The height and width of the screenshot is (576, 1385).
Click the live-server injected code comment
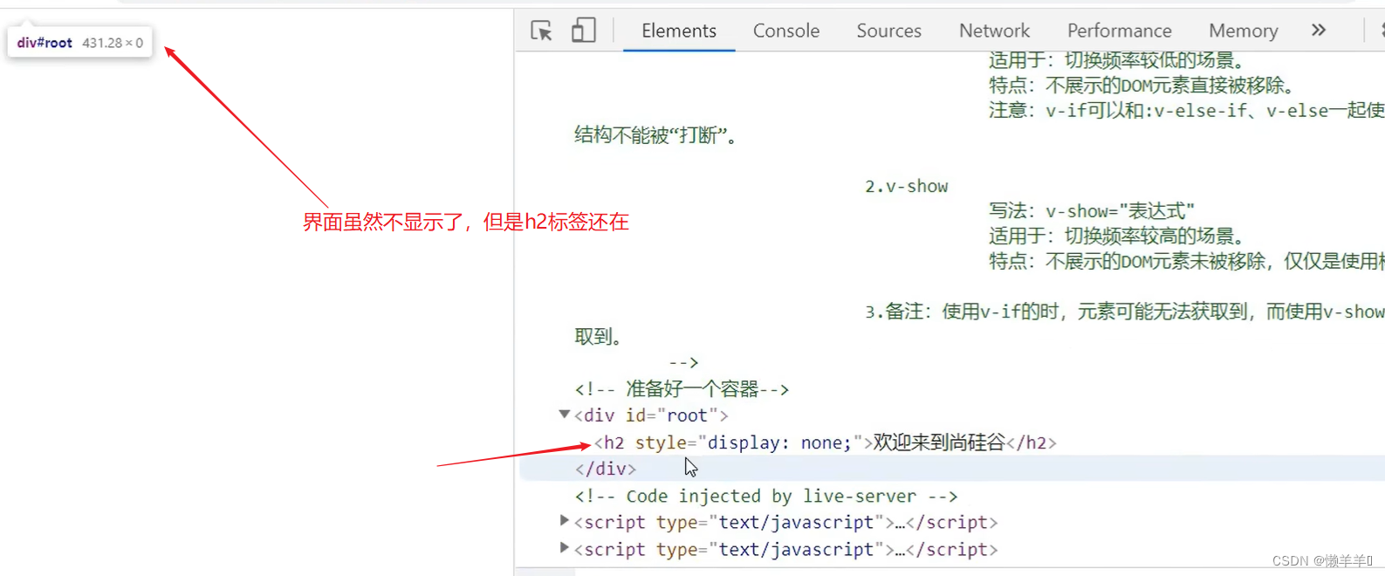tap(766, 496)
